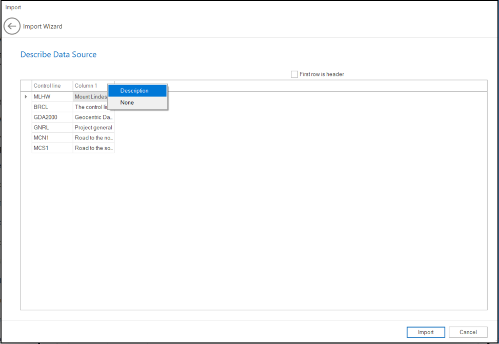Click the Project general description cell
The width and height of the screenshot is (499, 344).
click(93, 128)
